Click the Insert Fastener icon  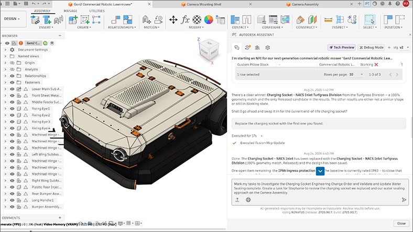pyautogui.click(x=47, y=20)
